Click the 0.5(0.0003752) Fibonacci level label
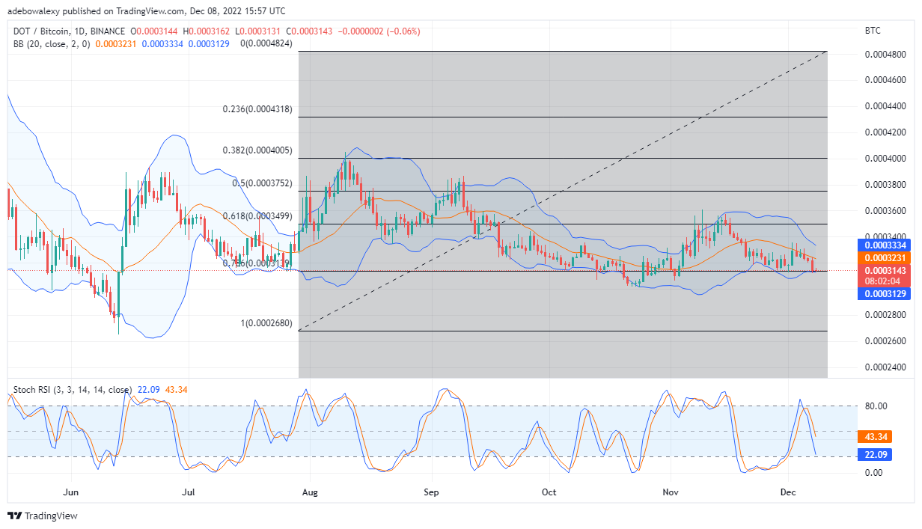Image resolution: width=922 pixels, height=529 pixels. point(261,183)
